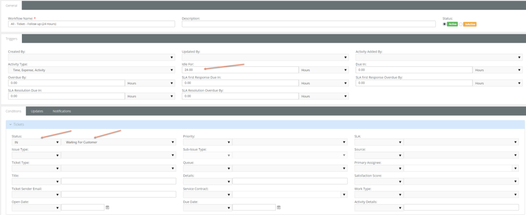Open the Open Date calendar picker icon
526x215 pixels.
107,208
